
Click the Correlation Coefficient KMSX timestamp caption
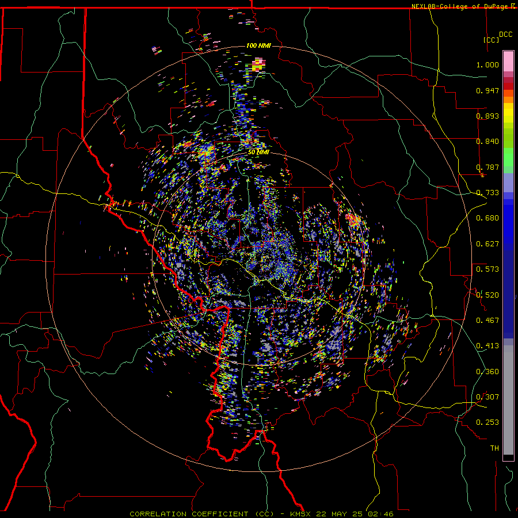point(261,514)
